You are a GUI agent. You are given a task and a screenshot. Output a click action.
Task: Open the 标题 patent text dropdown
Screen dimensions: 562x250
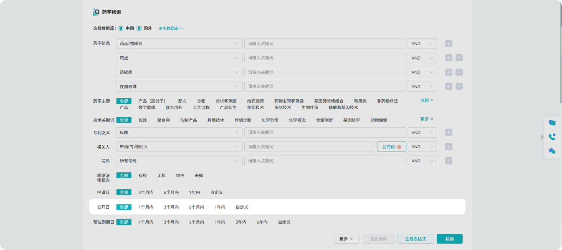click(179, 132)
